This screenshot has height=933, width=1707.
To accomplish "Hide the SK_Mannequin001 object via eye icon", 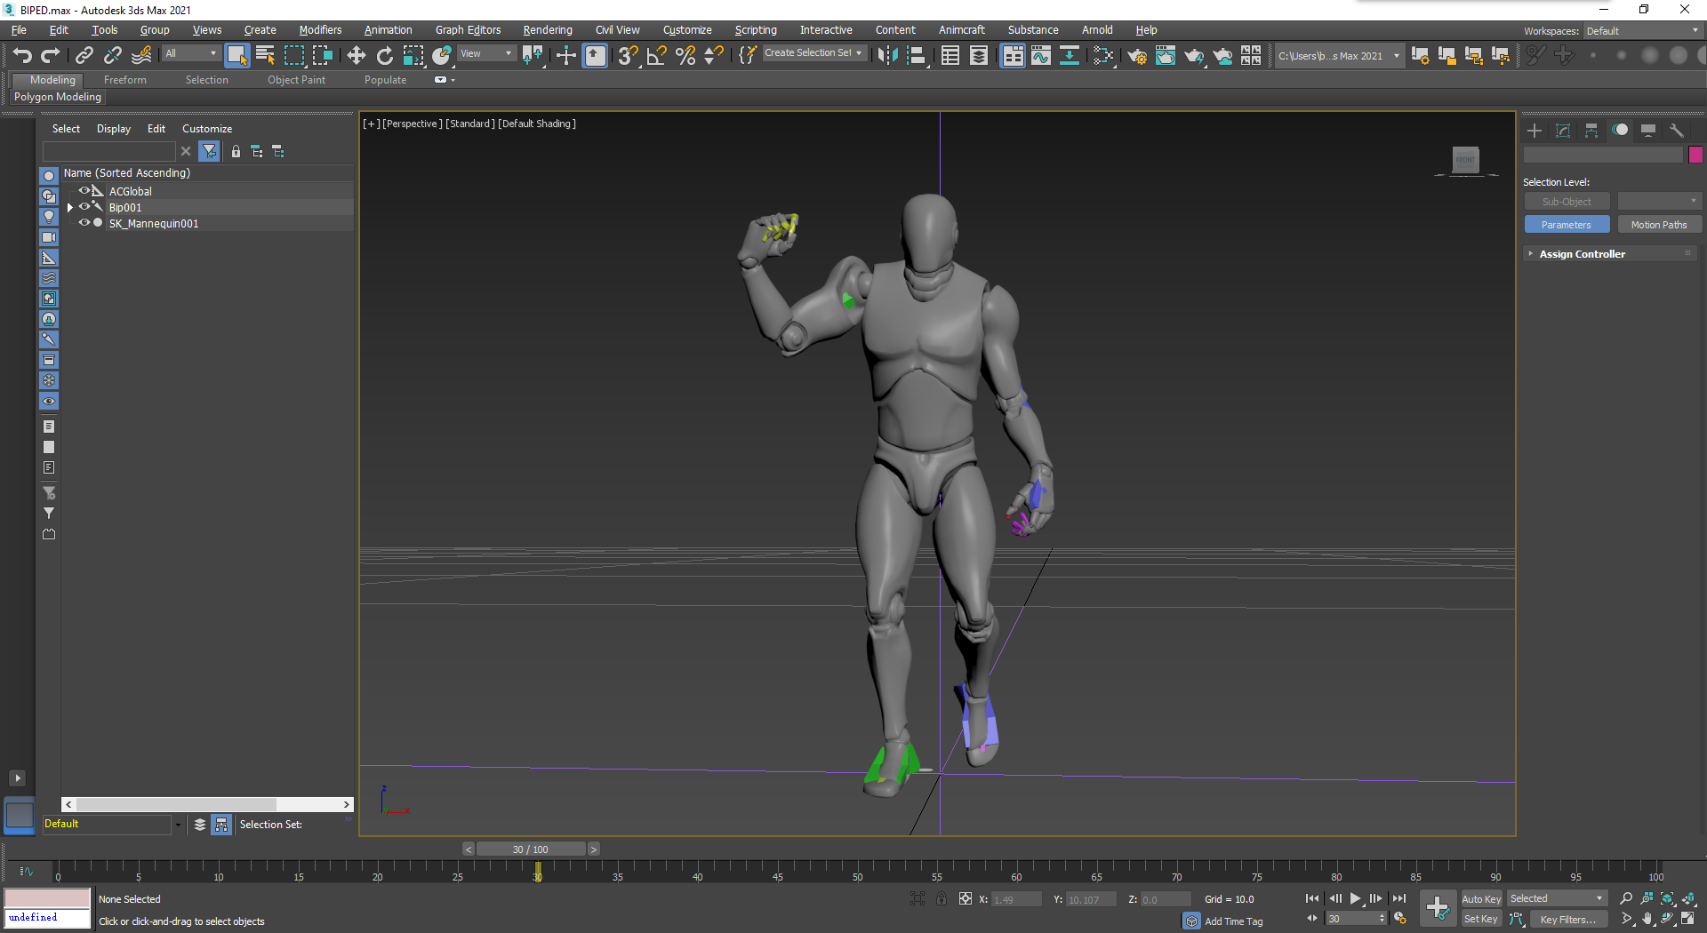I will (x=84, y=223).
